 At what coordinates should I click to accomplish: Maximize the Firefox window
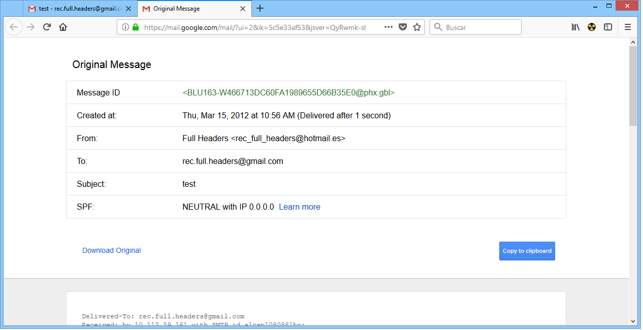click(x=608, y=6)
